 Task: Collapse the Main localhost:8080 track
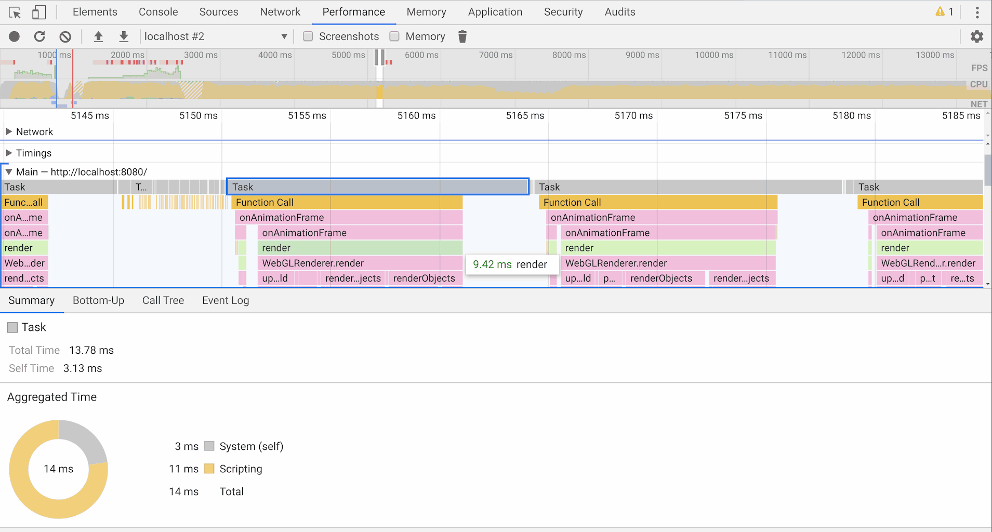[9, 172]
